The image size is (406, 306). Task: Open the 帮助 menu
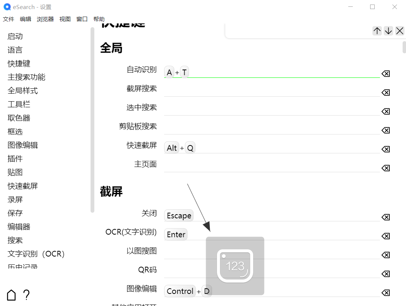pyautogui.click(x=99, y=19)
